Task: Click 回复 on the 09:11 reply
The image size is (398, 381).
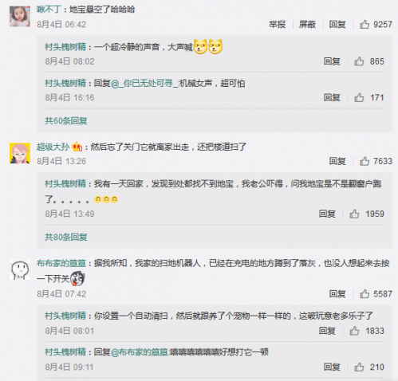Action: pyautogui.click(x=332, y=367)
